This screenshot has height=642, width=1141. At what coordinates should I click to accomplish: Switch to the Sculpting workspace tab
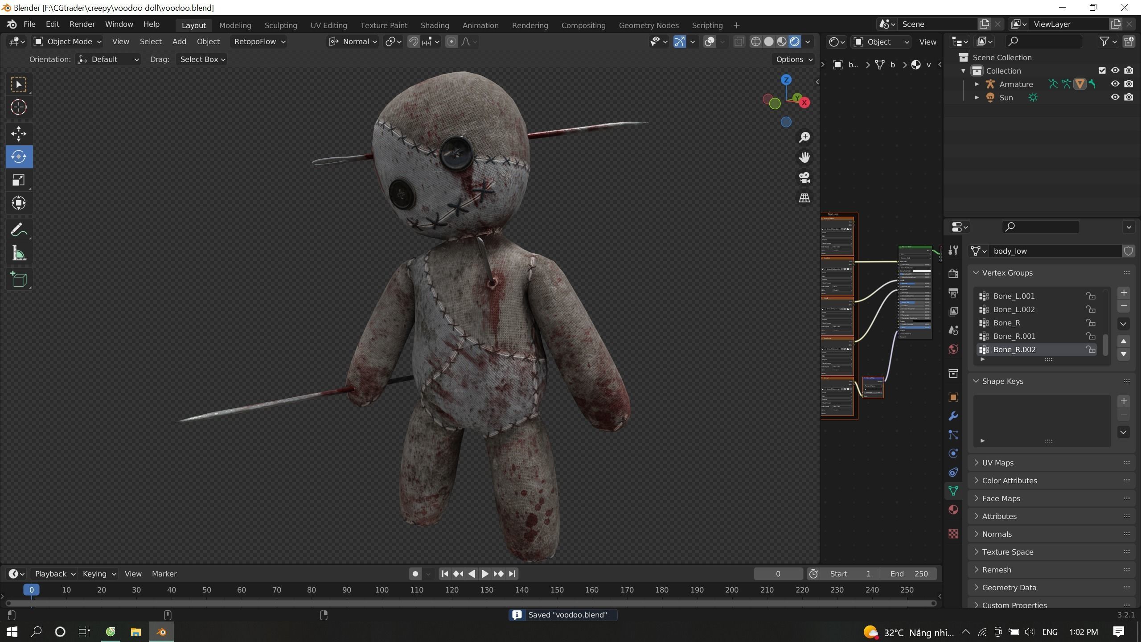[x=281, y=25]
